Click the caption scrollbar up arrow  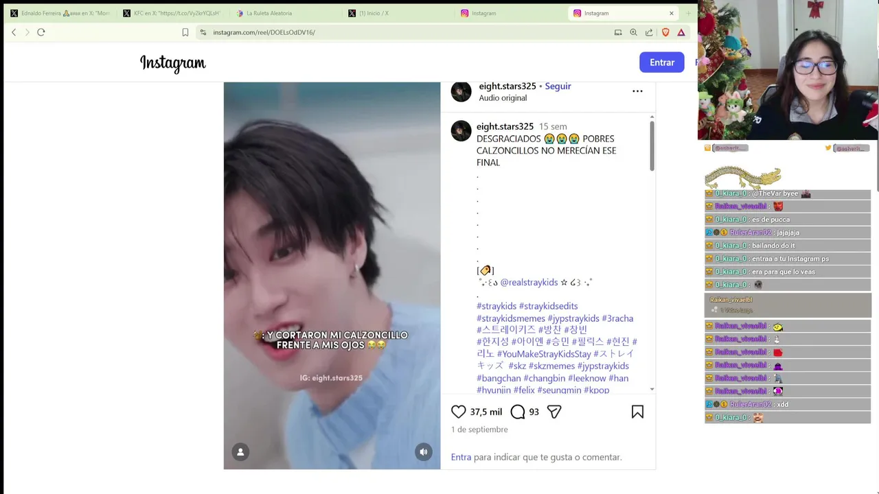click(652, 117)
